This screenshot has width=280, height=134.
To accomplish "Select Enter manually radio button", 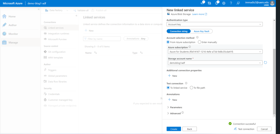I will pyautogui.click(x=199, y=42).
